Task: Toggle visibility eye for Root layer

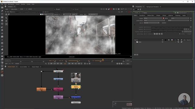Action: click(x=162, y=42)
